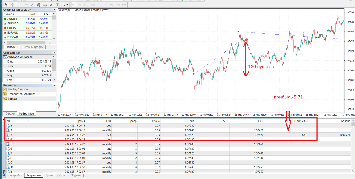The height and width of the screenshot is (179, 355).
Task: Open the Тиковый график tab
Action: pyautogui.click(x=33, y=47)
